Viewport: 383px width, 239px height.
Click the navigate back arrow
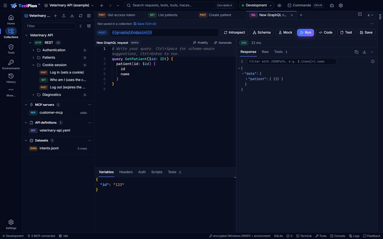tap(102, 5)
